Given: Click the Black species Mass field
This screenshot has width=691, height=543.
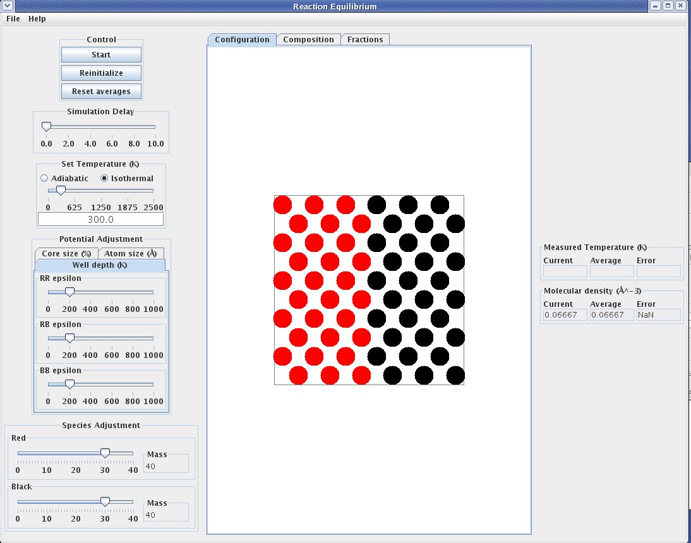Looking at the screenshot, I should (x=167, y=515).
